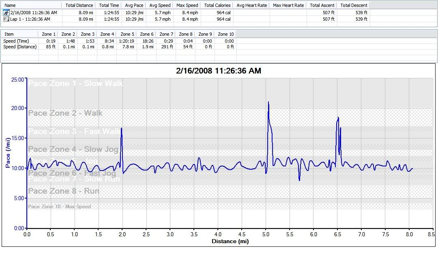
Task: Click the Item column header in zones table
Action: click(x=9, y=34)
